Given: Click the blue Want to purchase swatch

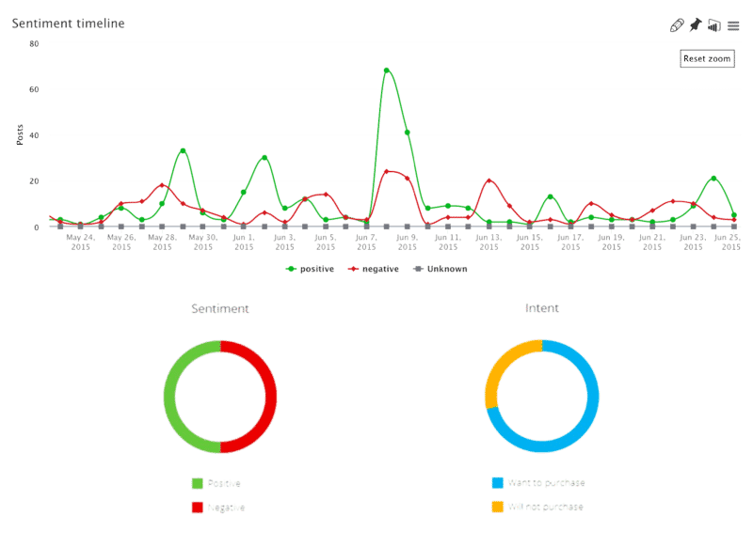Looking at the screenshot, I should 498,483.
